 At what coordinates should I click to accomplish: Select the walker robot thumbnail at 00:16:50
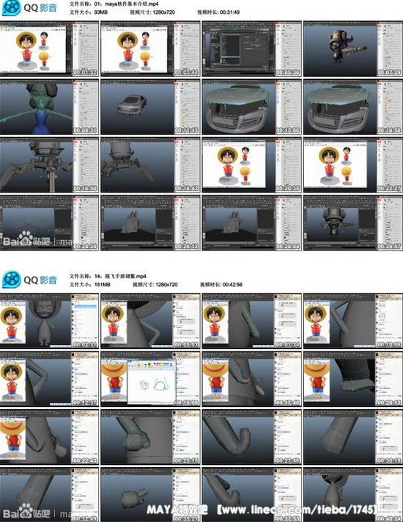49,165
